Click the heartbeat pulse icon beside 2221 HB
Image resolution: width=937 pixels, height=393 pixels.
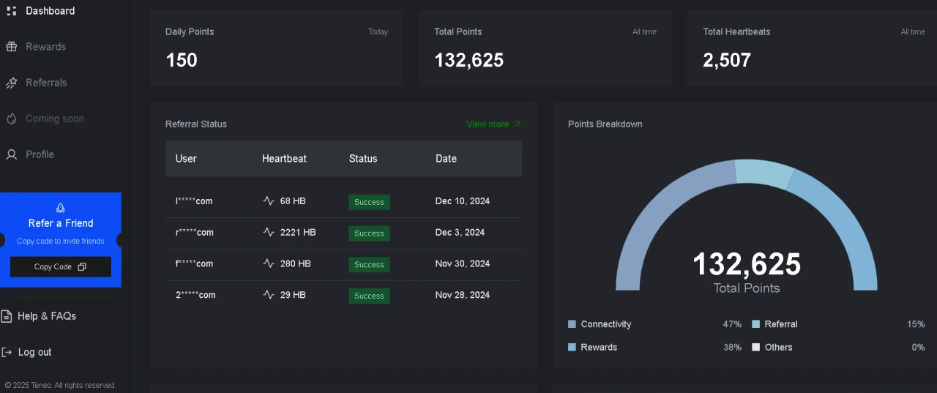[x=269, y=232]
